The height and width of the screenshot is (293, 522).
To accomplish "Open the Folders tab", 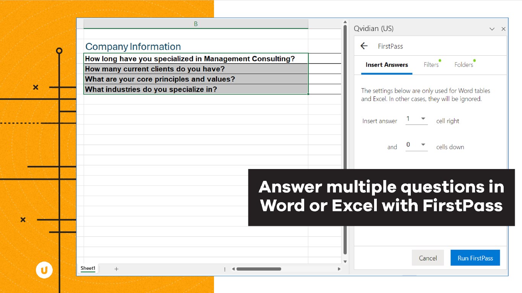I will click(464, 65).
